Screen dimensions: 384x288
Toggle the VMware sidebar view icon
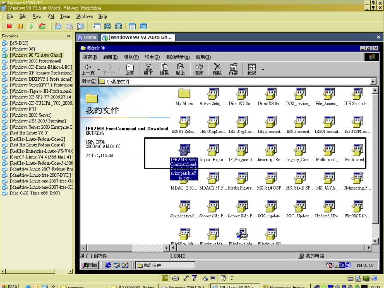tap(97, 26)
